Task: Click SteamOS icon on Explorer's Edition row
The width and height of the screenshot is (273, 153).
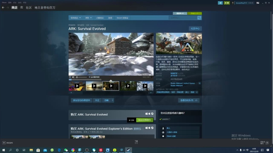Action: 152,128
